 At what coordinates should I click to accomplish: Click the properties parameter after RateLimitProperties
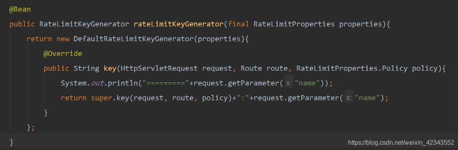361,24
